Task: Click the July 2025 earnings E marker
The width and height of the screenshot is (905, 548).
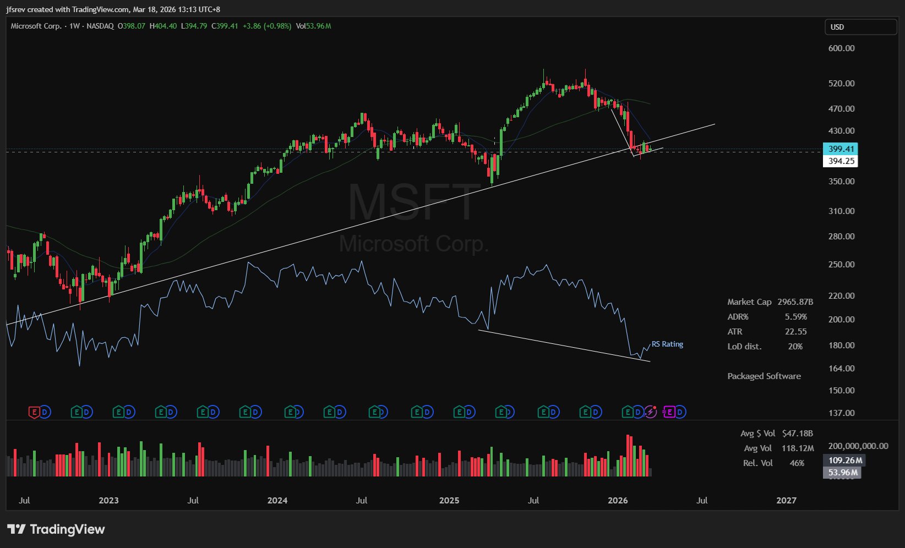Action: click(x=543, y=412)
